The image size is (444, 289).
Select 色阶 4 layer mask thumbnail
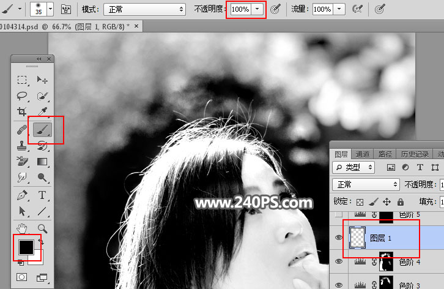click(387, 261)
